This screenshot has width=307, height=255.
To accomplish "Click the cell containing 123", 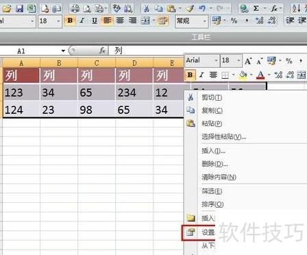I will (21, 93).
